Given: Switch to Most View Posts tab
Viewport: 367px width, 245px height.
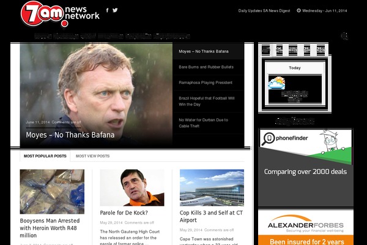Looking at the screenshot, I should pyautogui.click(x=92, y=156).
